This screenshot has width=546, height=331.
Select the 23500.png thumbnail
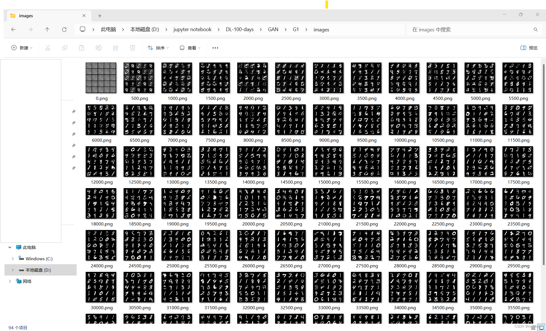click(518, 203)
